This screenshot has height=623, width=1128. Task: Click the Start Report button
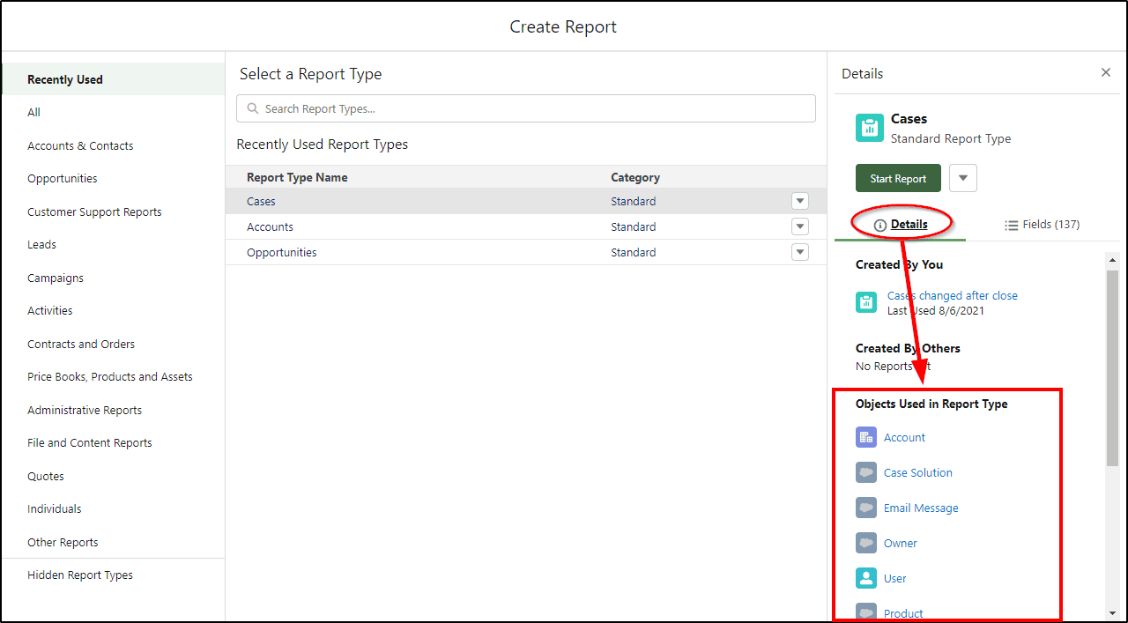(898, 178)
